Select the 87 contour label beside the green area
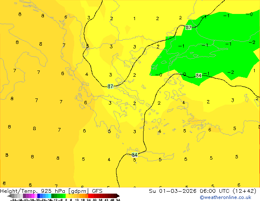This screenshot has width=260, height=201. coord(188,27)
